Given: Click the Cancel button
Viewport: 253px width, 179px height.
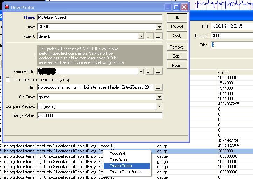Looking at the screenshot, I should [x=177, y=27].
